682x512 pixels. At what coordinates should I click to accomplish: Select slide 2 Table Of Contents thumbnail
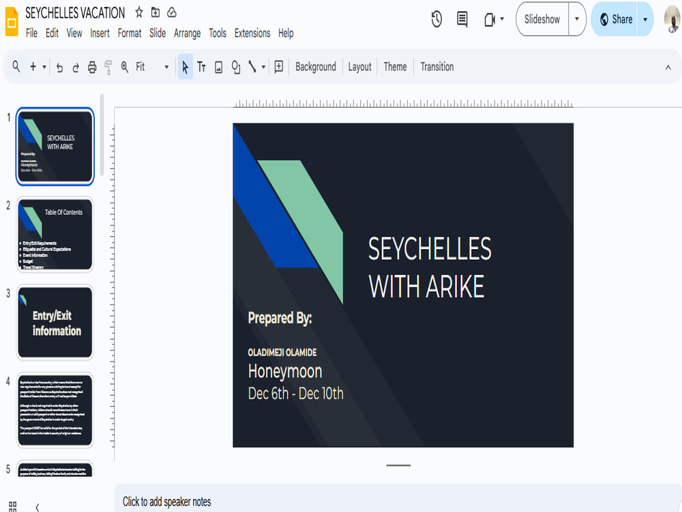(x=55, y=234)
